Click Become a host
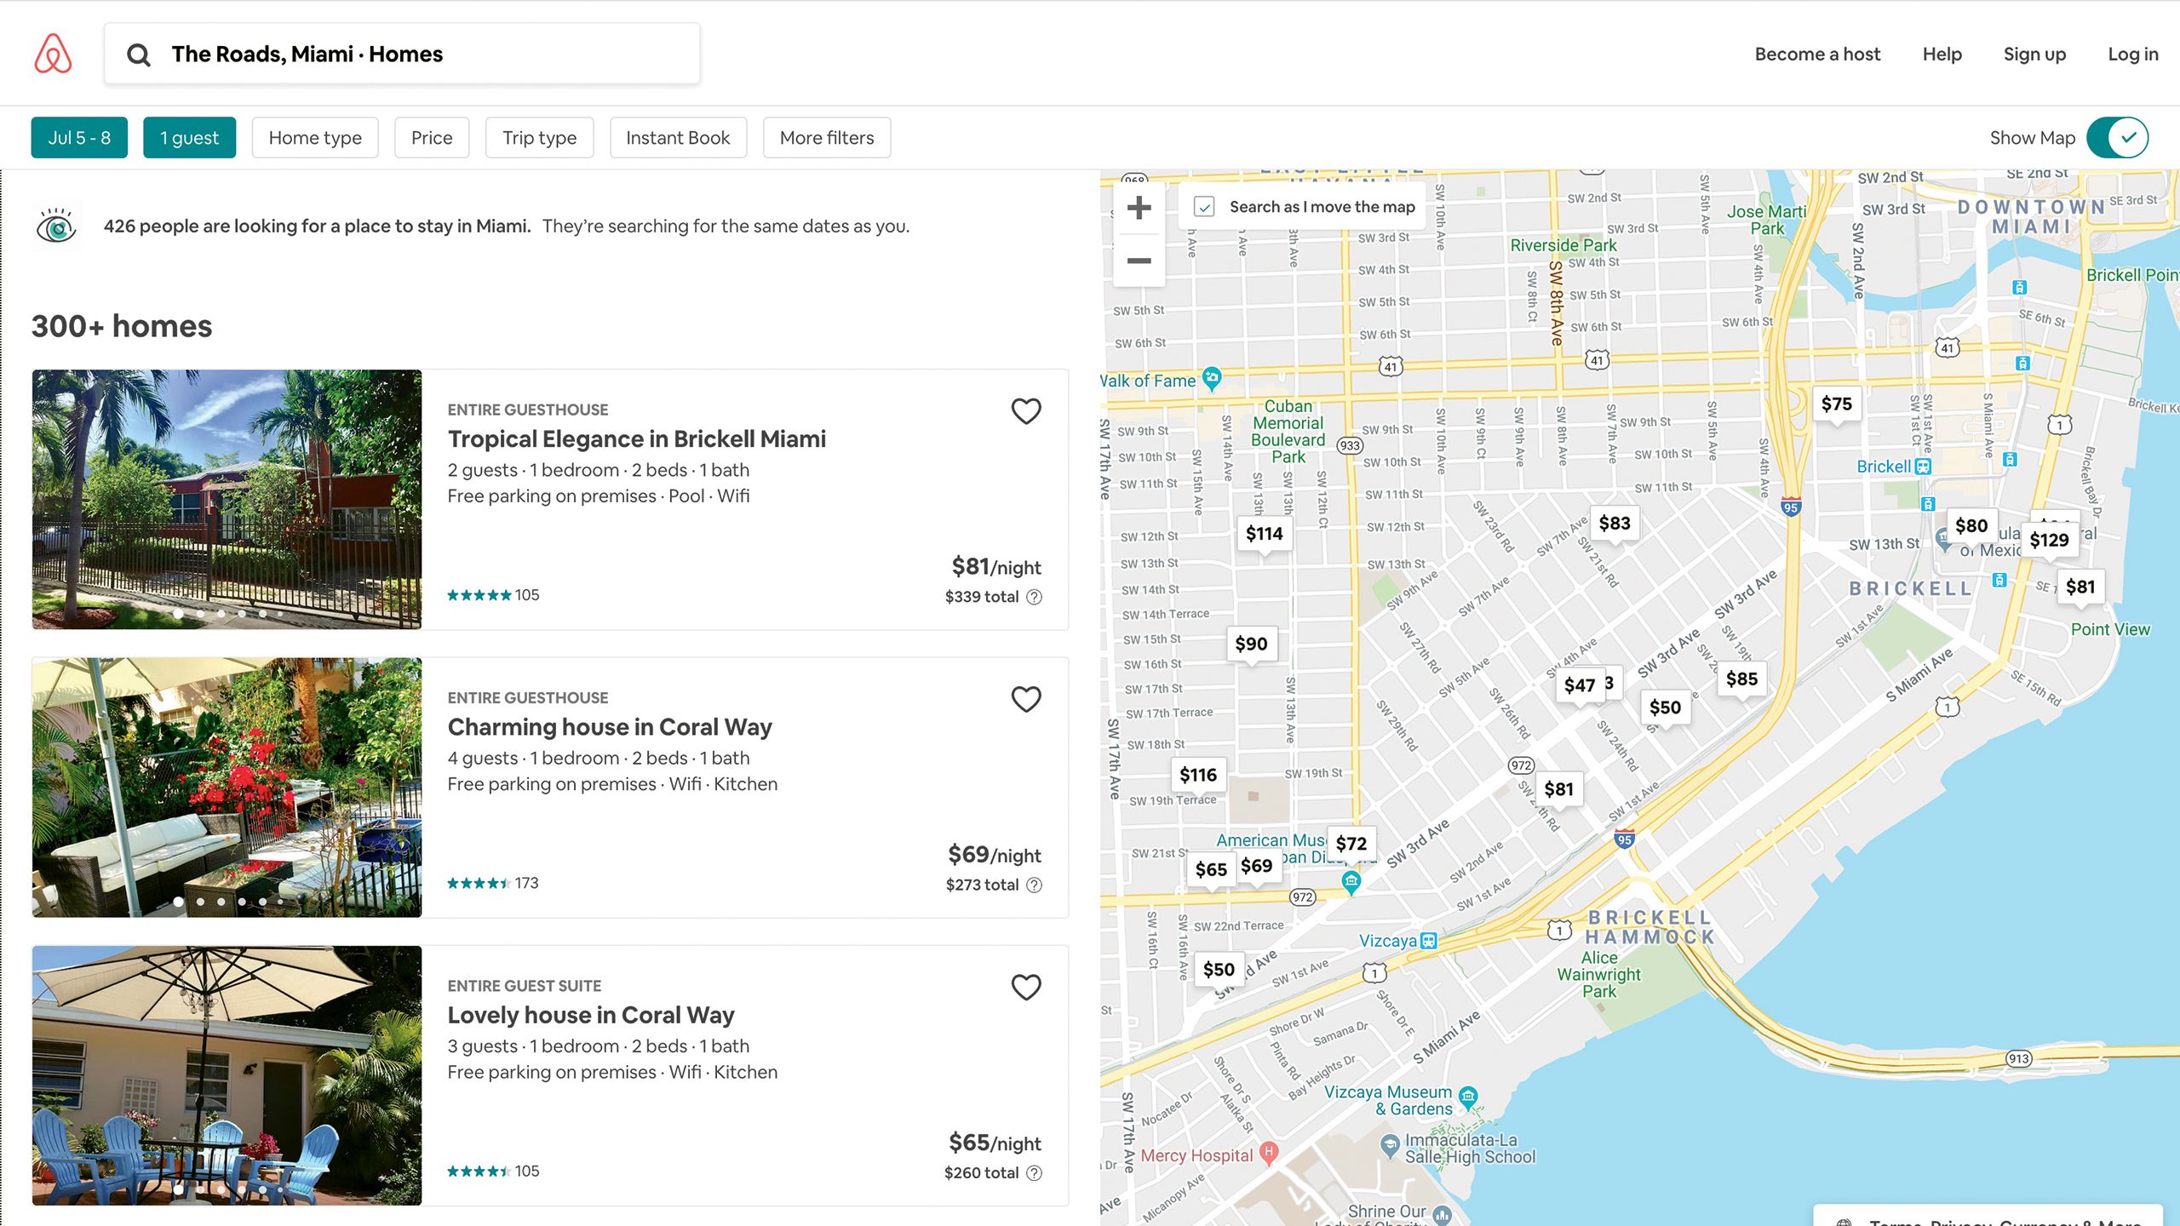The height and width of the screenshot is (1226, 2180). click(x=1817, y=54)
